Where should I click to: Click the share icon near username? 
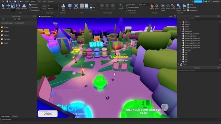pyautogui.click(x=209, y=1)
